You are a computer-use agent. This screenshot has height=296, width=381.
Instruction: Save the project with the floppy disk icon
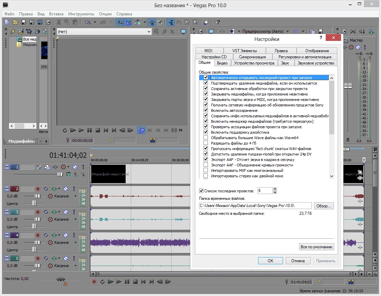click(x=24, y=22)
